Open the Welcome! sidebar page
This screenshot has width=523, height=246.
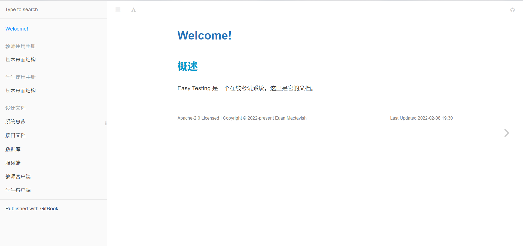[x=17, y=29]
